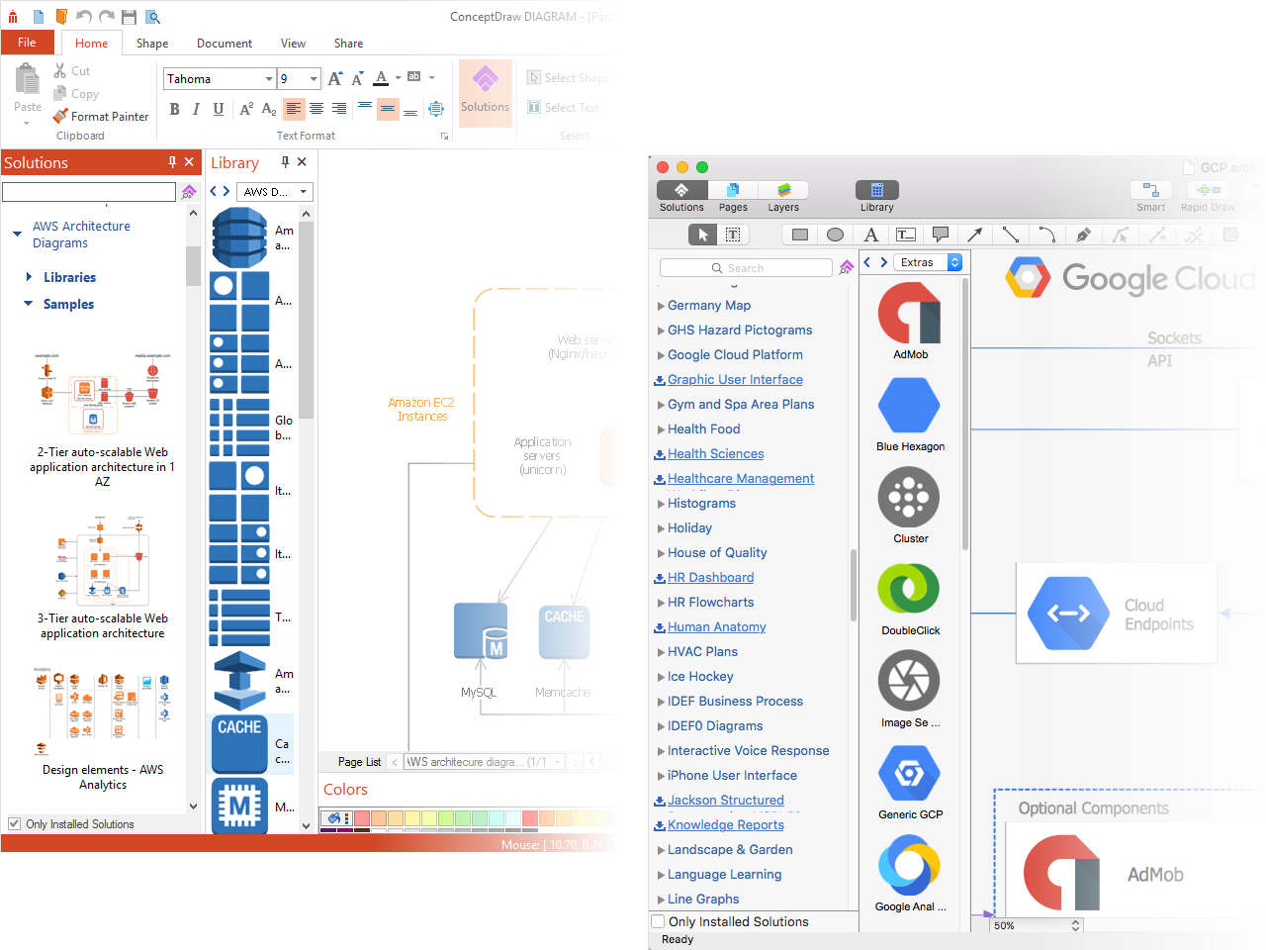Click the Save icon in quick access toolbar
Image resolution: width=1266 pixels, height=950 pixels.
click(130, 17)
